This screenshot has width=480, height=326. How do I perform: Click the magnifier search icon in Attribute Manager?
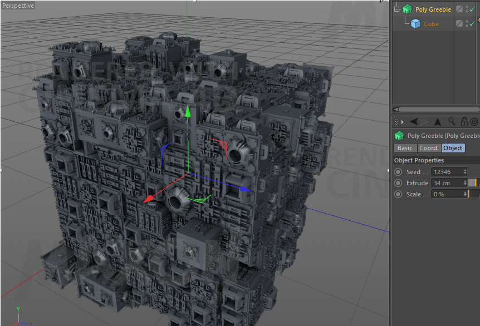452,121
